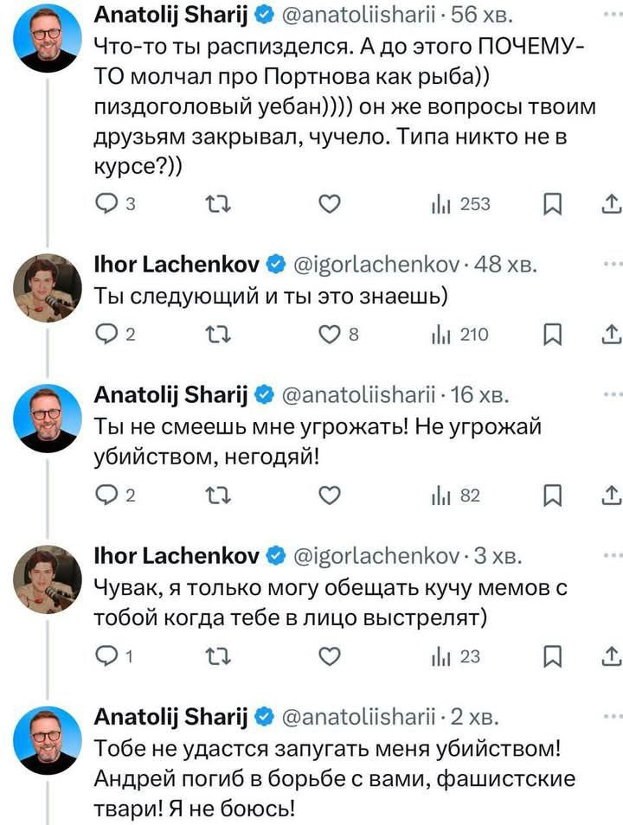Like the first tweet with 253 views
The image size is (623, 825).
(328, 204)
